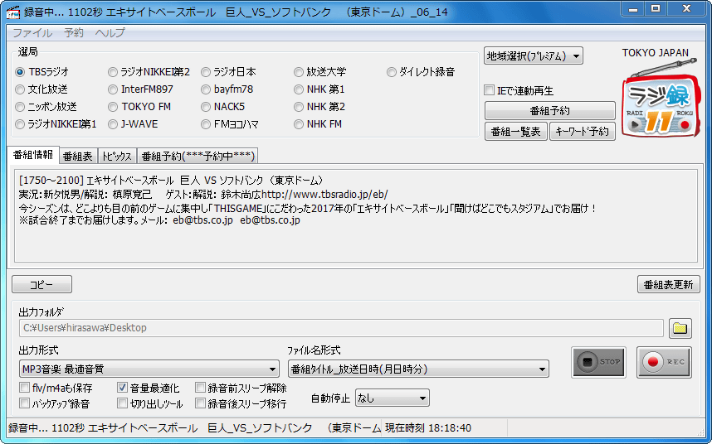Image resolution: width=712 pixels, height=444 pixels.
Task: Click the 番組予約 button
Action: coord(550,111)
